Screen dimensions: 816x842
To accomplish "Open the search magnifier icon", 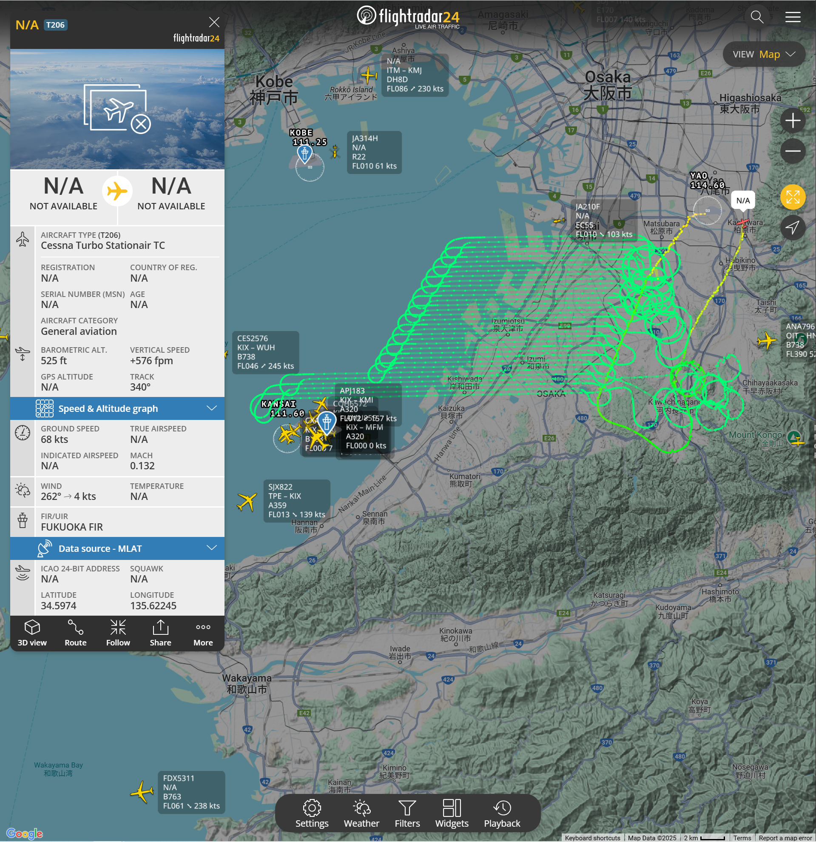I will pos(757,17).
